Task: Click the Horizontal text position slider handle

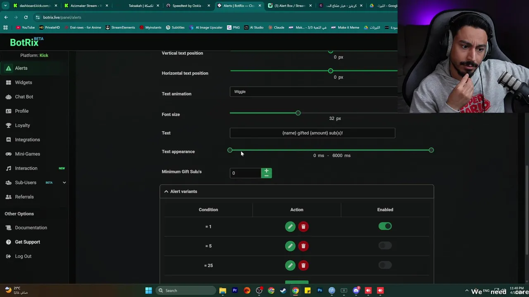Action: (330, 71)
